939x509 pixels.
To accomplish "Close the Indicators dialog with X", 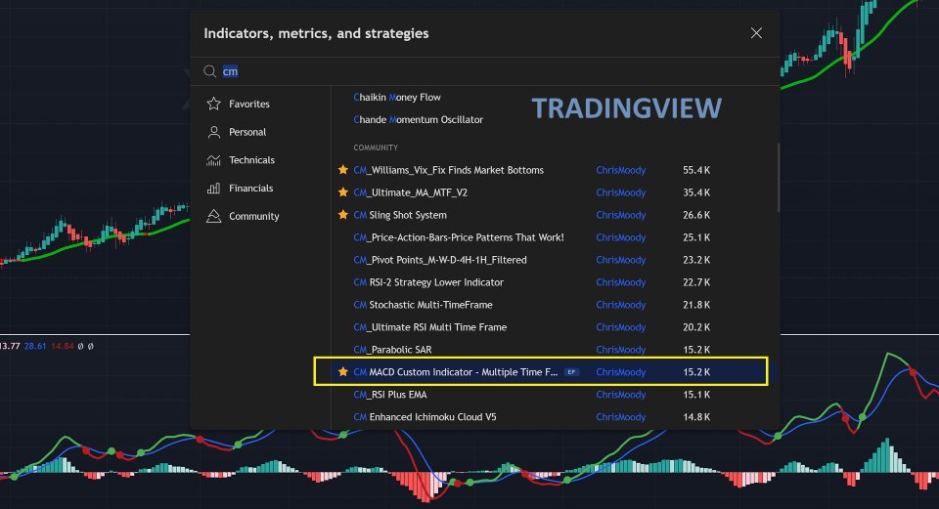I will pyautogui.click(x=756, y=33).
